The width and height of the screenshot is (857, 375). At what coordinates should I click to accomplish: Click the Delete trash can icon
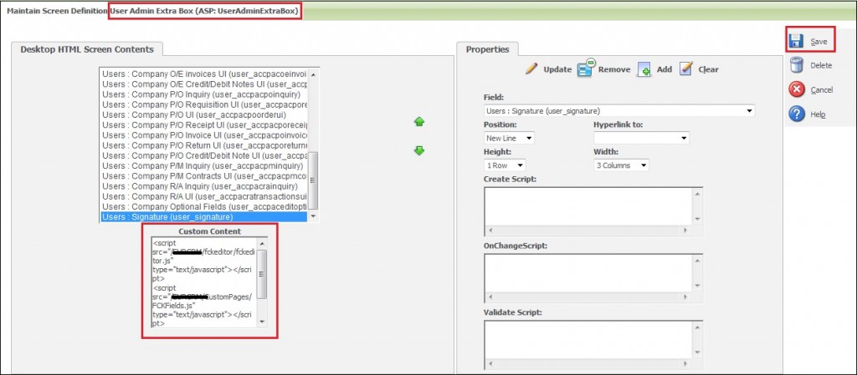(x=798, y=65)
